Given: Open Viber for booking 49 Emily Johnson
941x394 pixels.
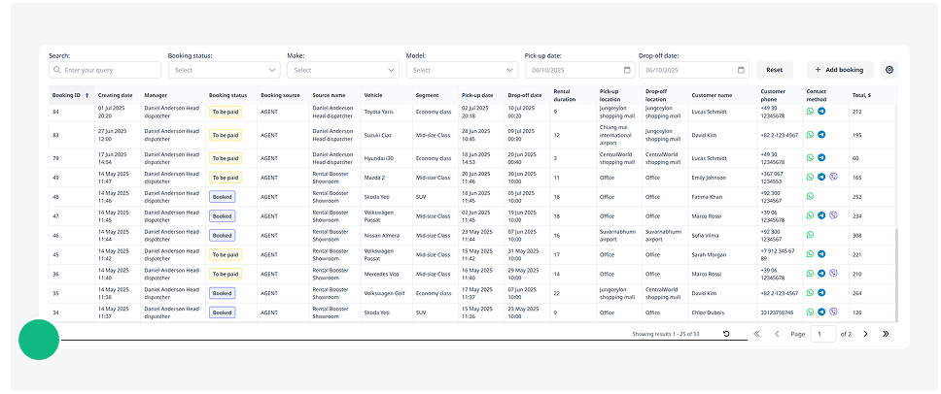Looking at the screenshot, I should click(x=833, y=177).
